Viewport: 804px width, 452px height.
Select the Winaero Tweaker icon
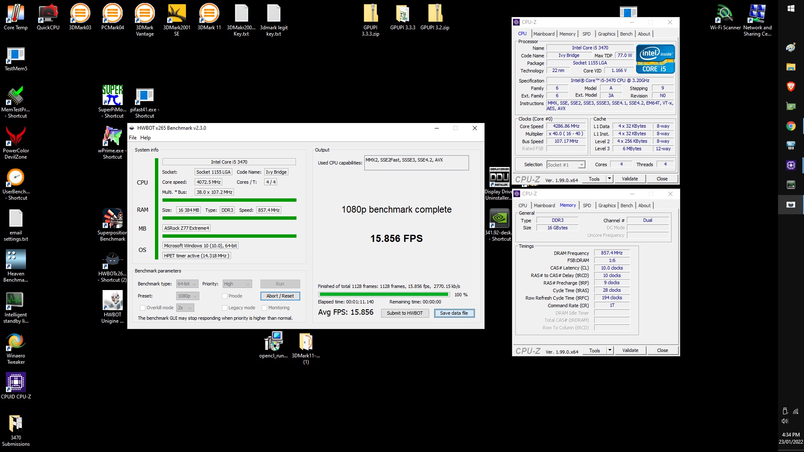[16, 348]
